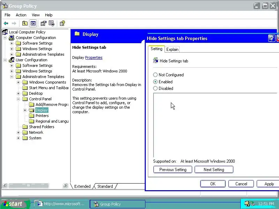Collapse User Configuration's Administrative Templates node

tap(12, 77)
